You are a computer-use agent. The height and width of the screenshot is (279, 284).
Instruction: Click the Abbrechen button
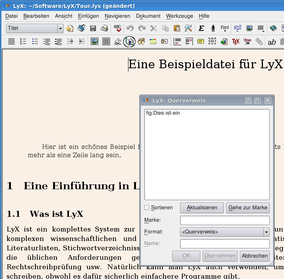(255, 256)
